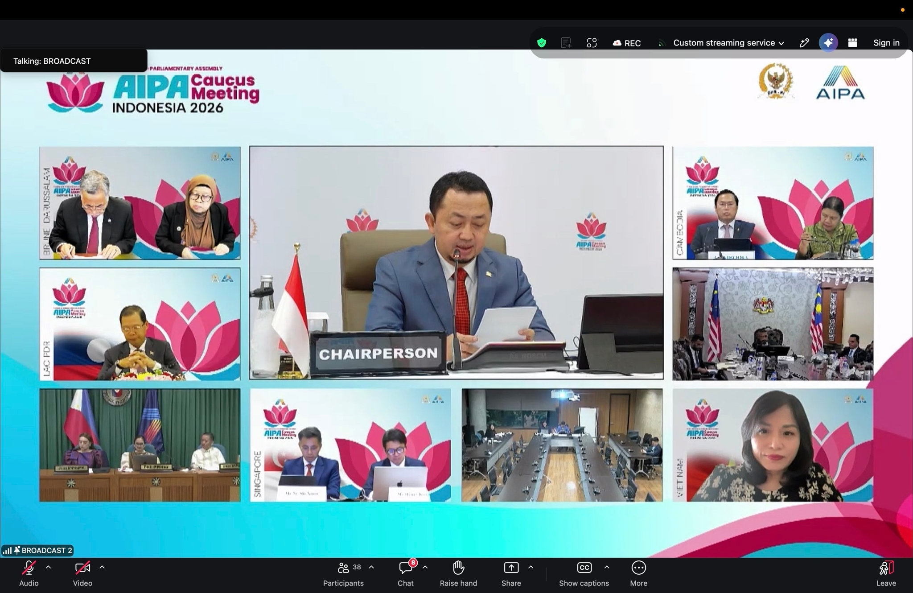
Task: Expand the Chat options caret
Action: 425,568
